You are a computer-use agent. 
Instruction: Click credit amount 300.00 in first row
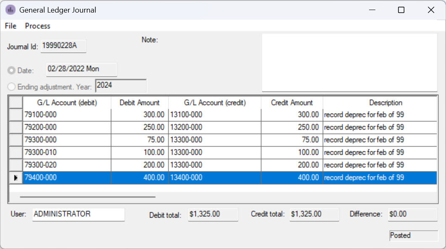pyautogui.click(x=292, y=115)
